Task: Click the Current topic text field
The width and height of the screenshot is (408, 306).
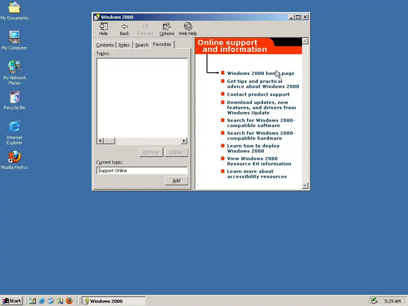Action: (x=142, y=171)
